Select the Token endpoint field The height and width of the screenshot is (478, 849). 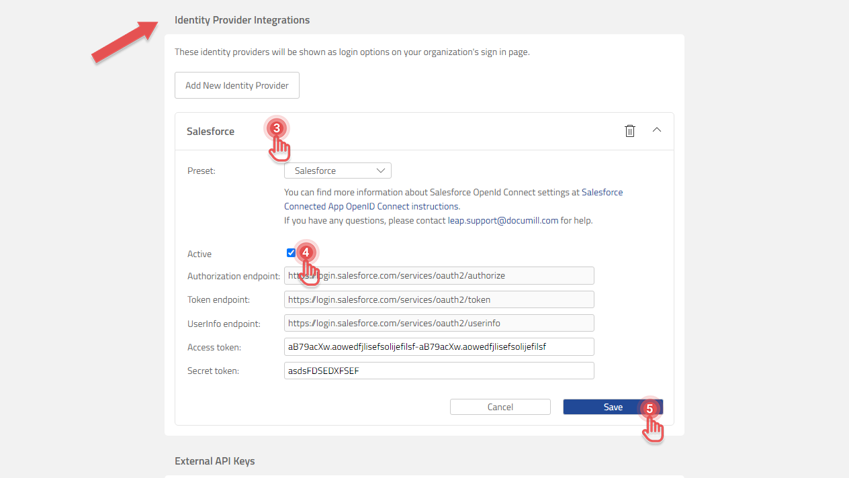pos(439,299)
